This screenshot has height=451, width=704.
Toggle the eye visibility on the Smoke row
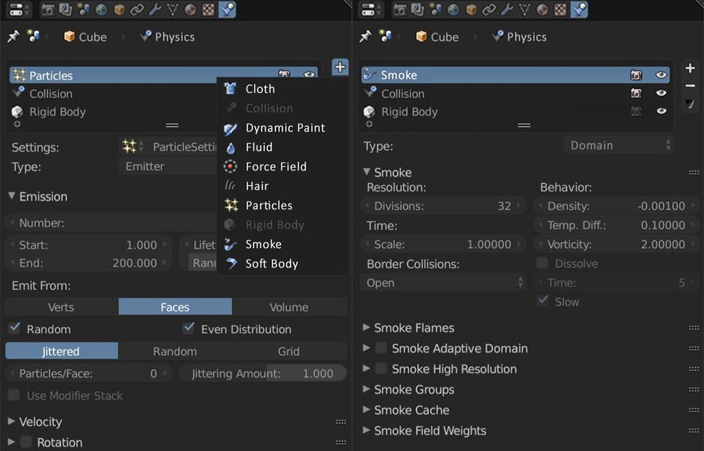point(661,75)
